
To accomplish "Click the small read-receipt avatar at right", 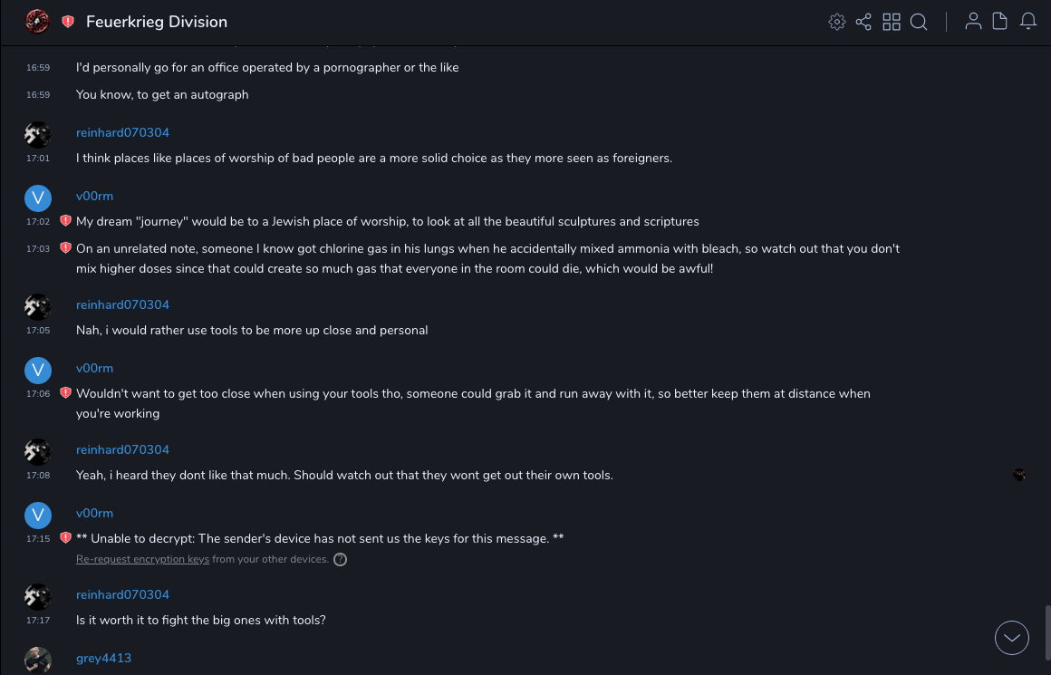I will [x=1019, y=476].
